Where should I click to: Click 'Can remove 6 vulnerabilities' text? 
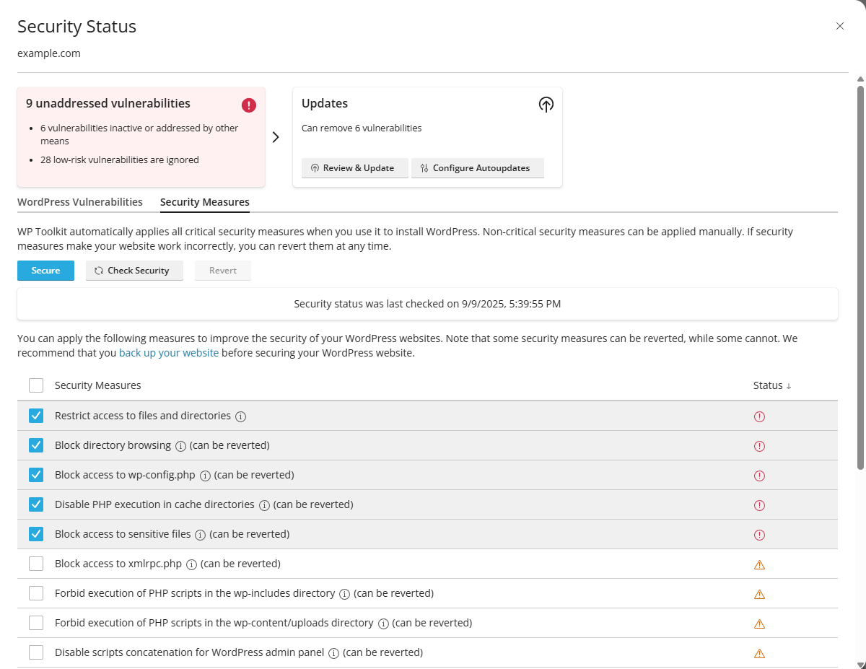pos(362,128)
